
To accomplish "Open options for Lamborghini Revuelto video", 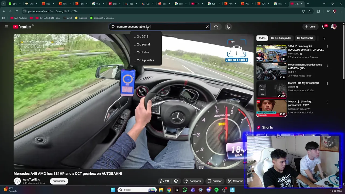I will 327,47.
